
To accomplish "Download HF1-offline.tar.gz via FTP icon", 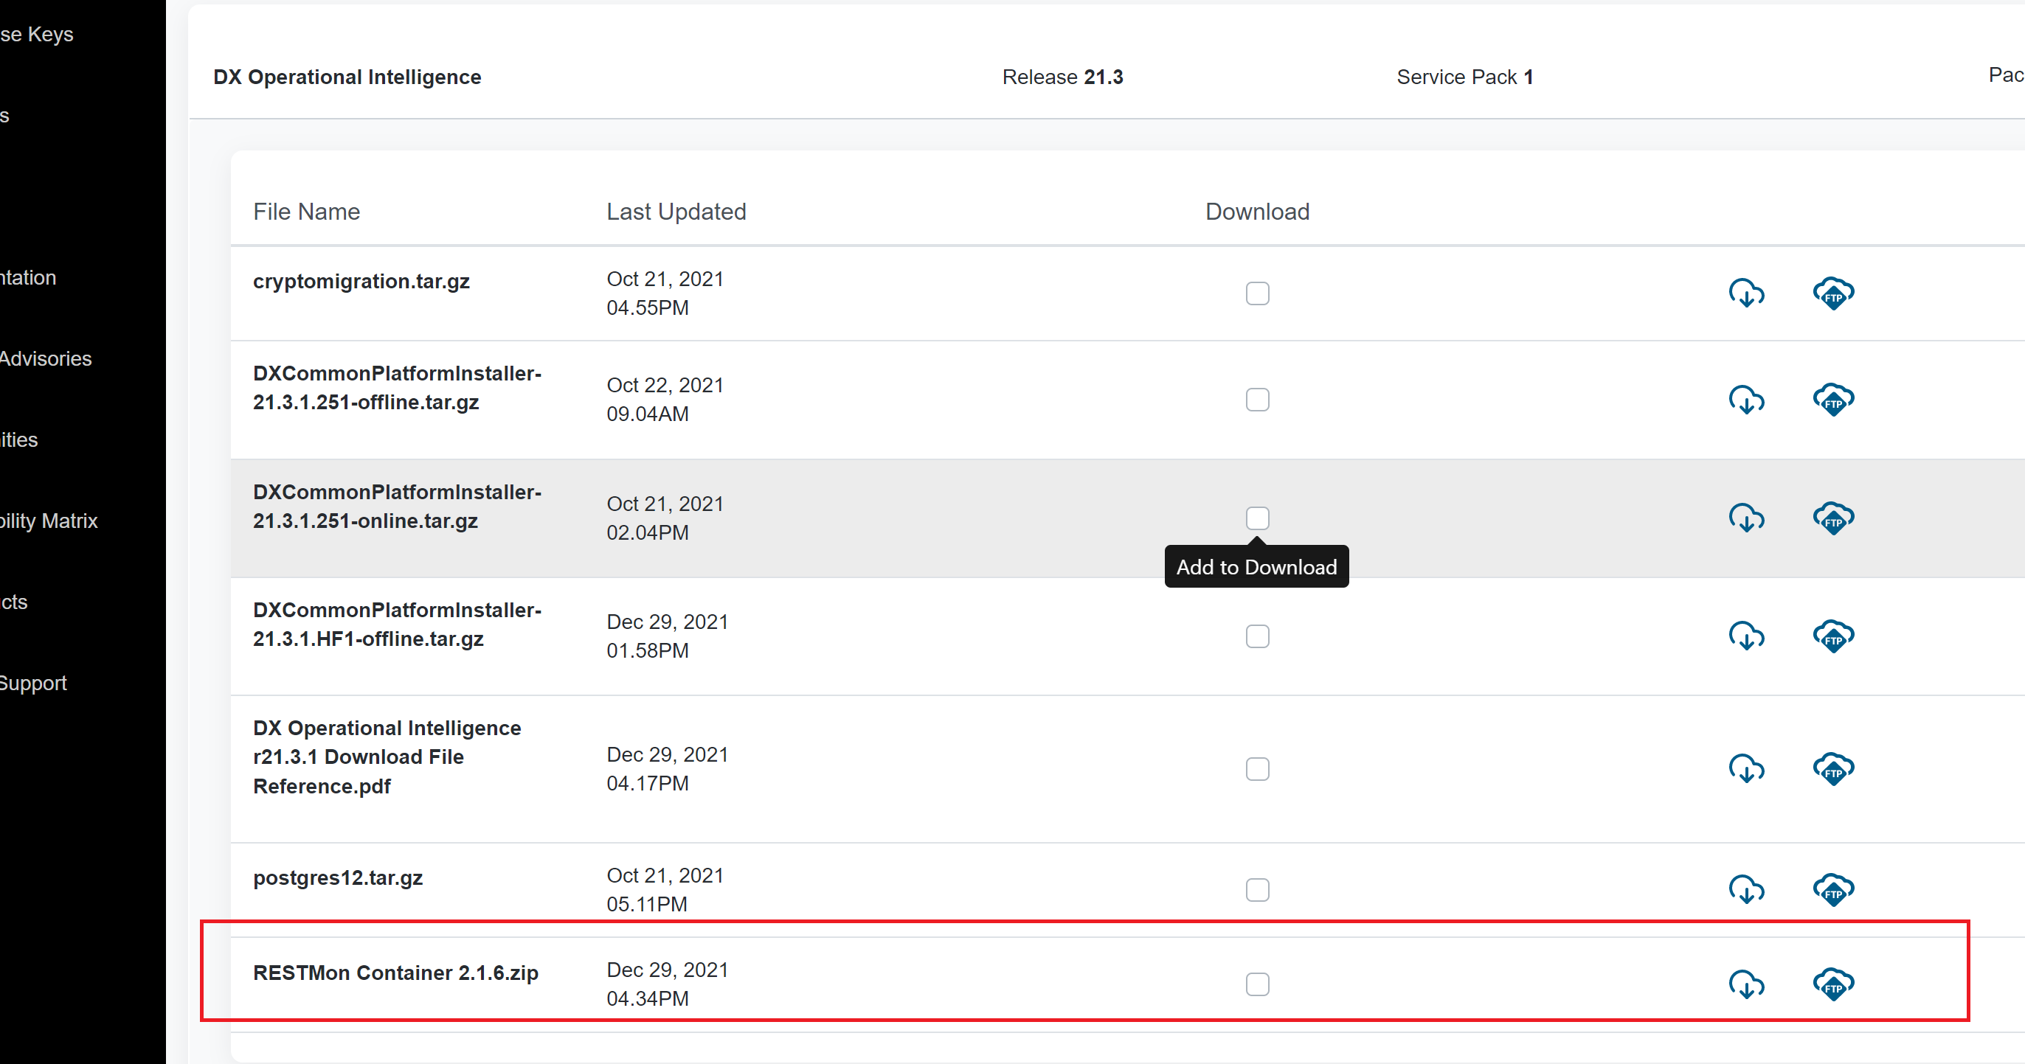I will [1833, 636].
